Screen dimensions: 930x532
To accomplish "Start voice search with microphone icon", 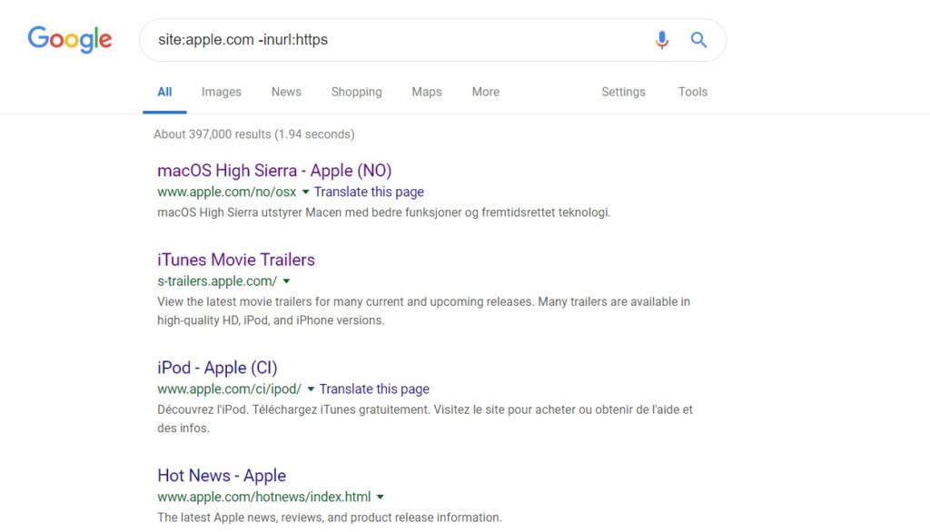I will [x=662, y=40].
